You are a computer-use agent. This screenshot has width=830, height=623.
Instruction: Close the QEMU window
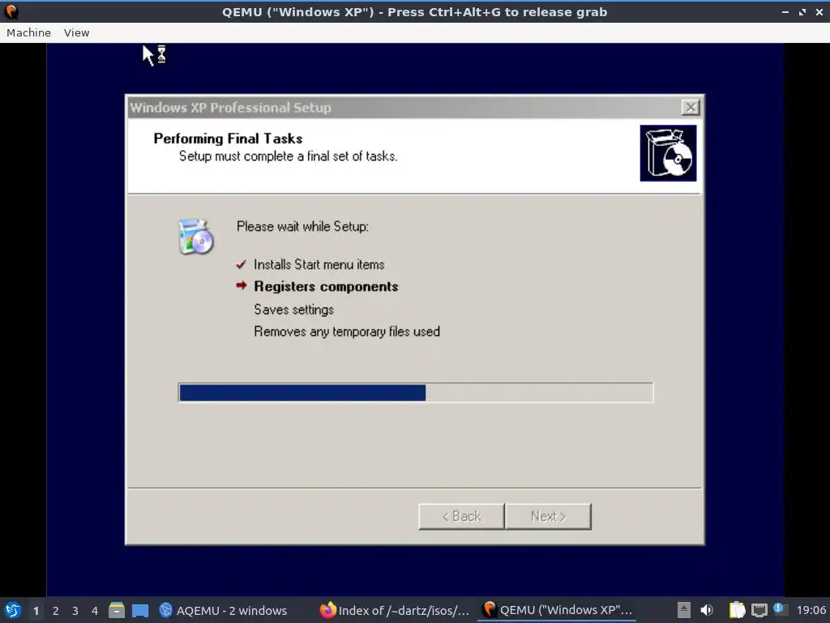(819, 11)
